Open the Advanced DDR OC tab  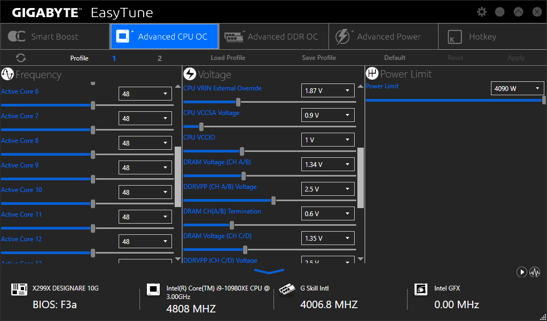coord(274,36)
